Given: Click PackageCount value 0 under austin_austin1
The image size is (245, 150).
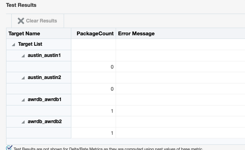Looking at the screenshot, I should coord(112,67).
